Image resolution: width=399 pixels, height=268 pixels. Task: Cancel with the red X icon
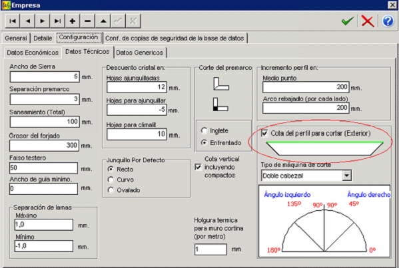coord(368,21)
